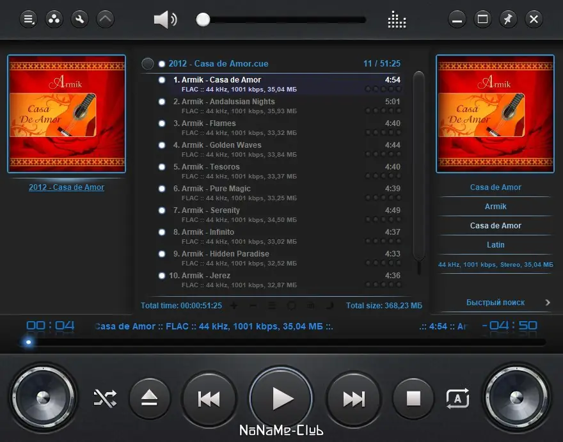Click the plus add-files icon below playlist
The height and width of the screenshot is (442, 563).
click(x=234, y=306)
